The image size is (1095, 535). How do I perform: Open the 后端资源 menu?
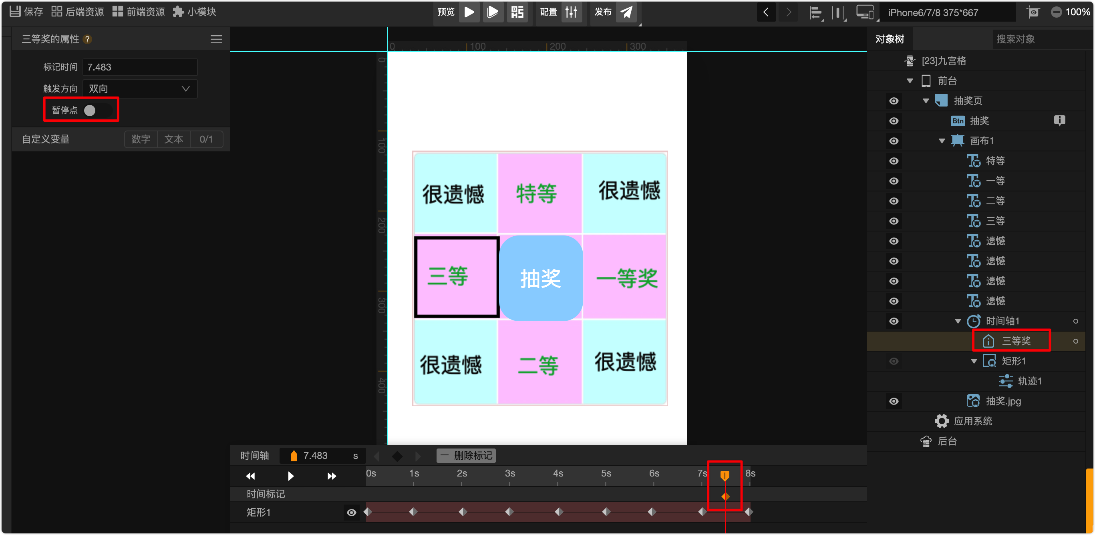click(x=77, y=12)
